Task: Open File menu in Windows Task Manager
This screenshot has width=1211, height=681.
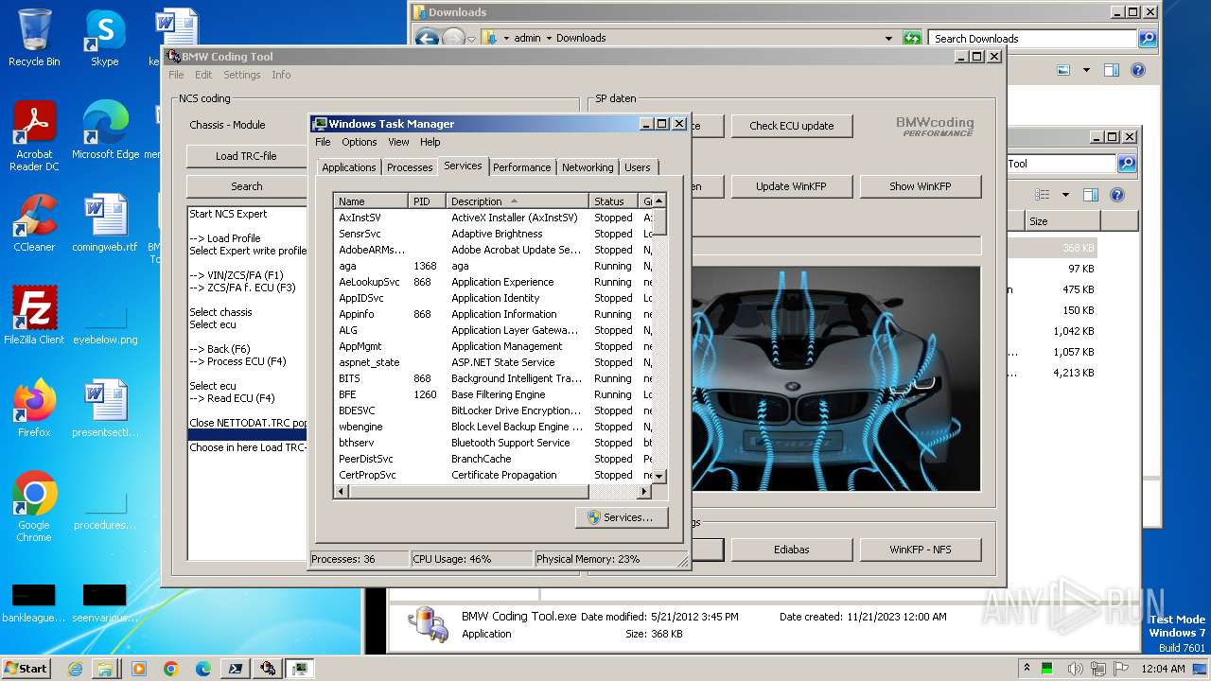Action: (323, 142)
